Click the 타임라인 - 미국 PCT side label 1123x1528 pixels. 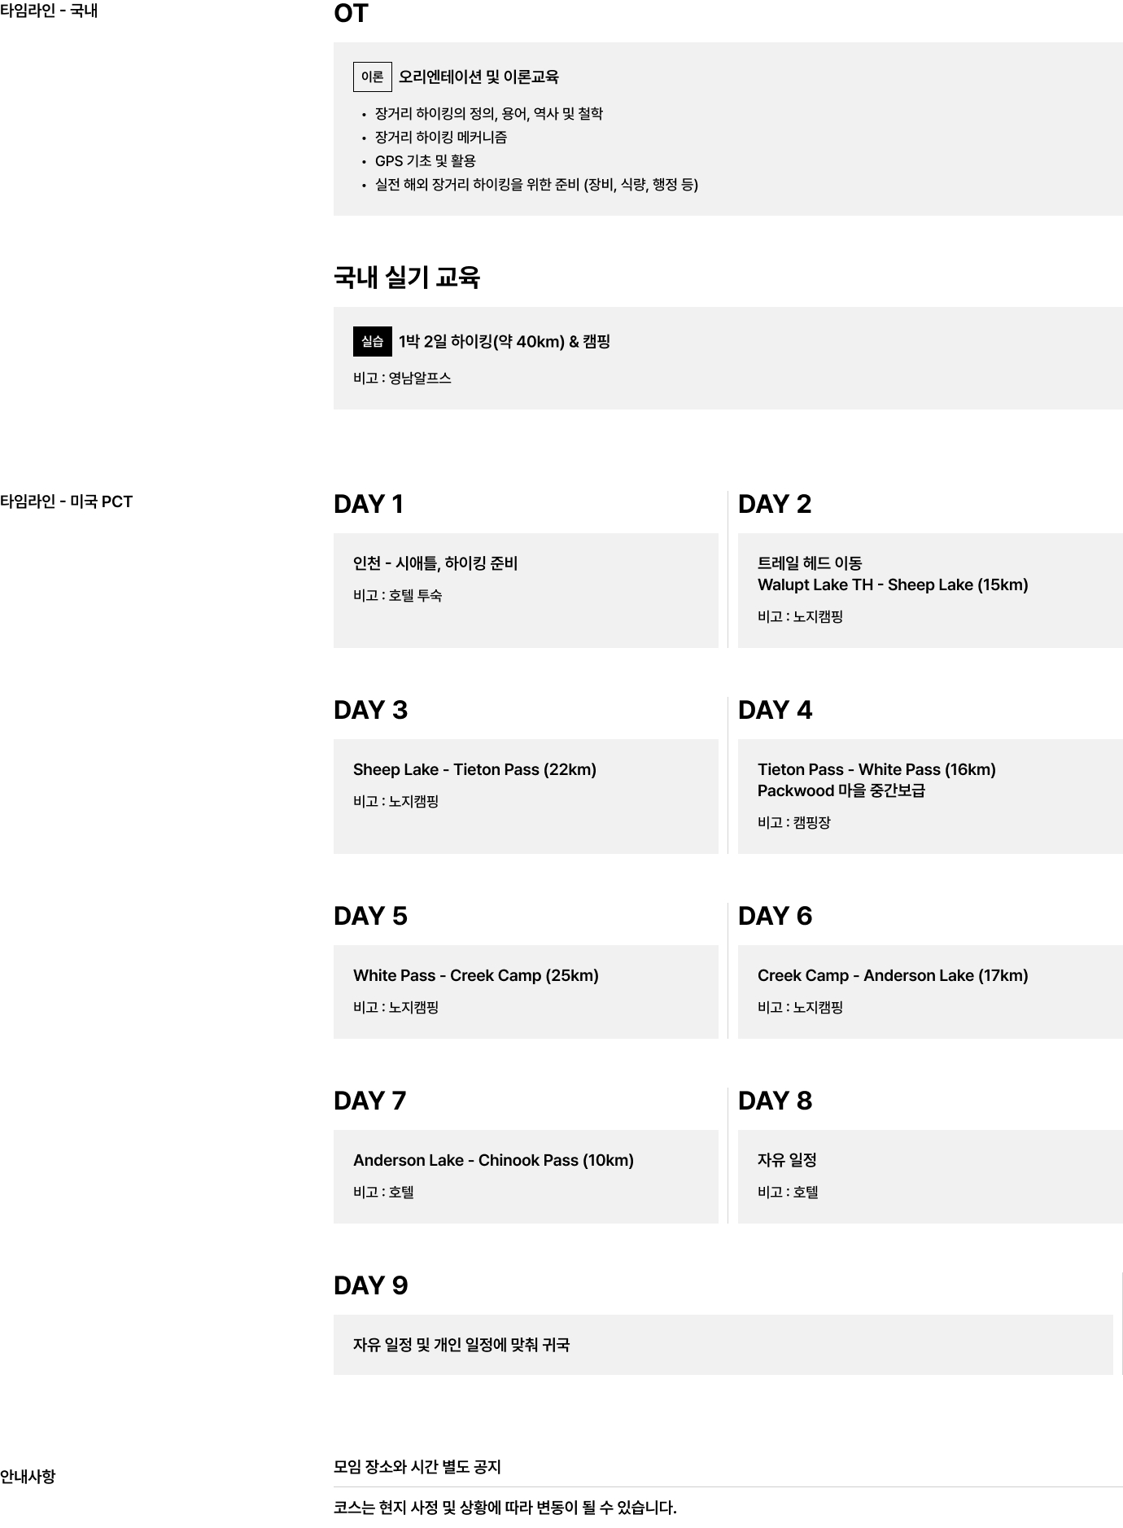tap(66, 501)
